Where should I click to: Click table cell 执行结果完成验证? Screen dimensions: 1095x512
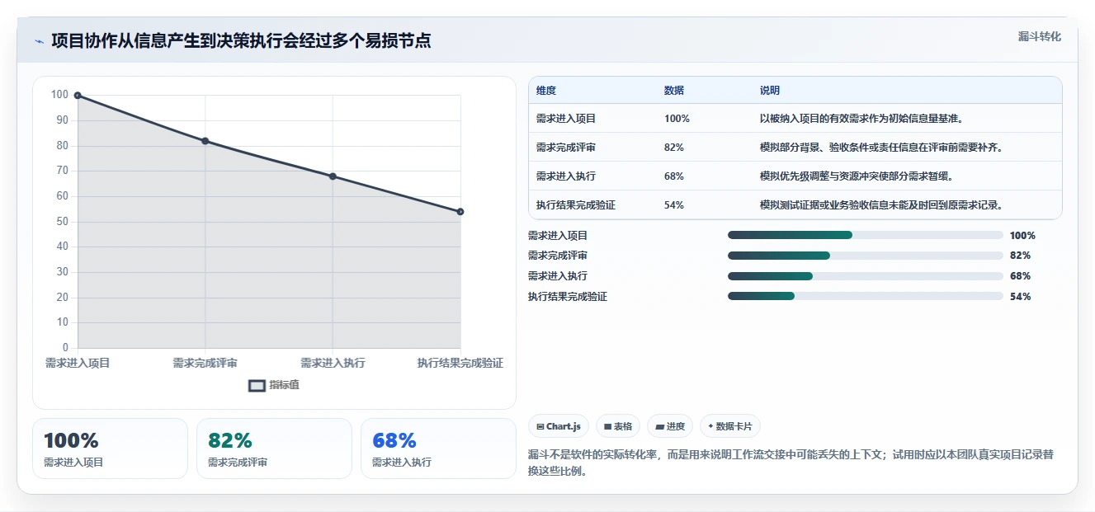coord(576,205)
